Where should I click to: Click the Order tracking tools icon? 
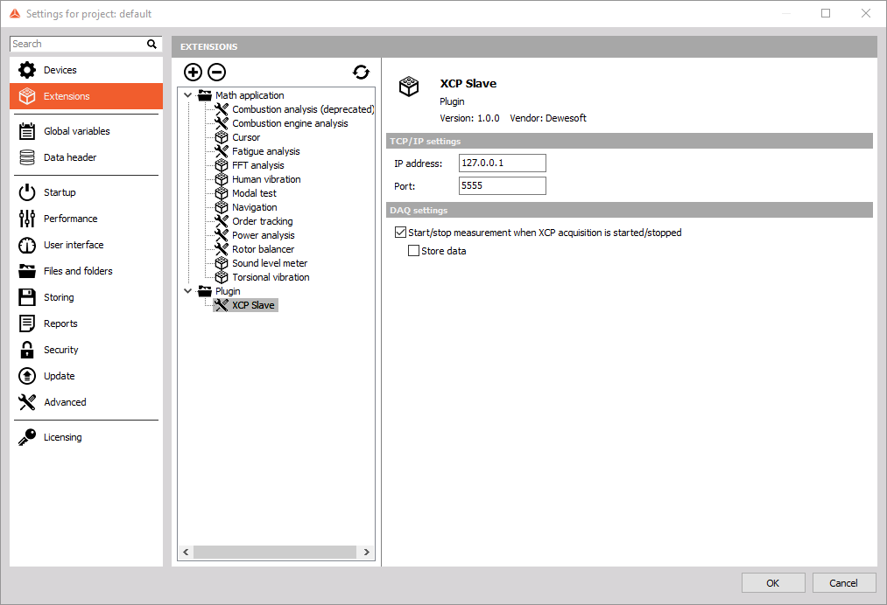click(222, 221)
